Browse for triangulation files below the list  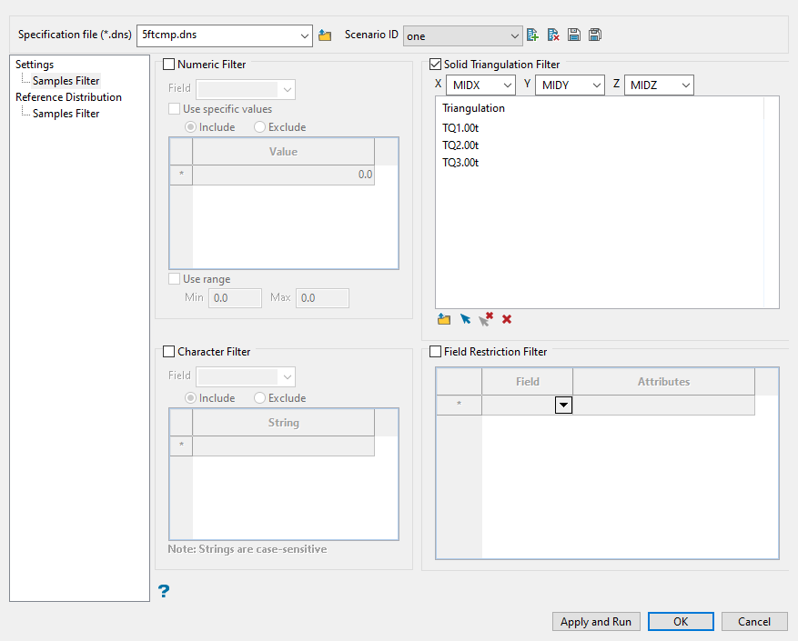[x=444, y=319]
